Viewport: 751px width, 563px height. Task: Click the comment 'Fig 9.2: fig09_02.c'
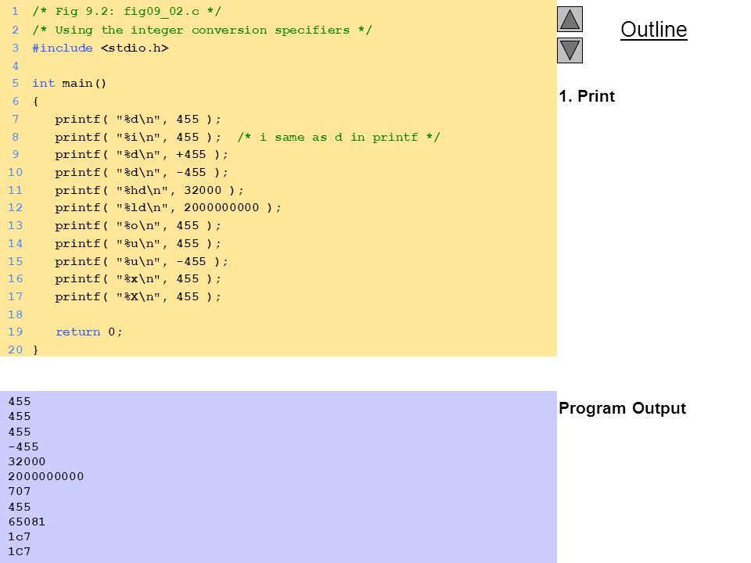128,12
